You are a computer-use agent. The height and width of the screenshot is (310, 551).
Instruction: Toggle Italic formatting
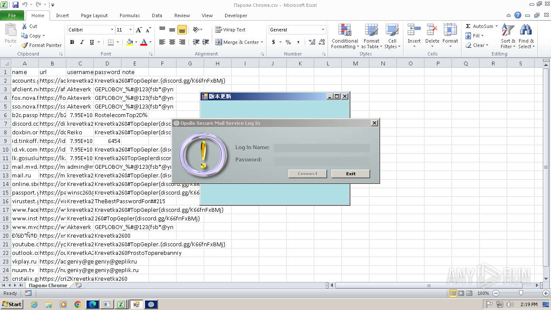click(82, 42)
